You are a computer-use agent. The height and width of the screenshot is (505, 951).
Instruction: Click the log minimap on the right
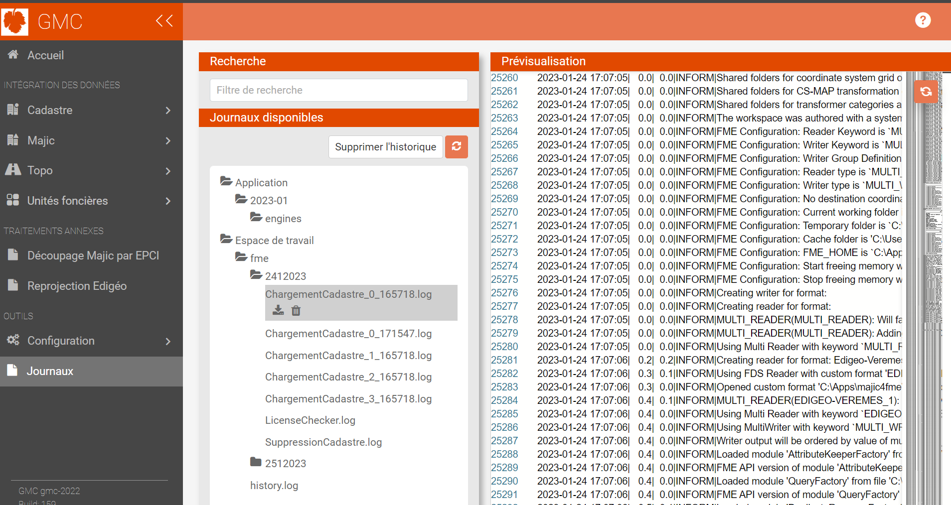(x=924, y=289)
